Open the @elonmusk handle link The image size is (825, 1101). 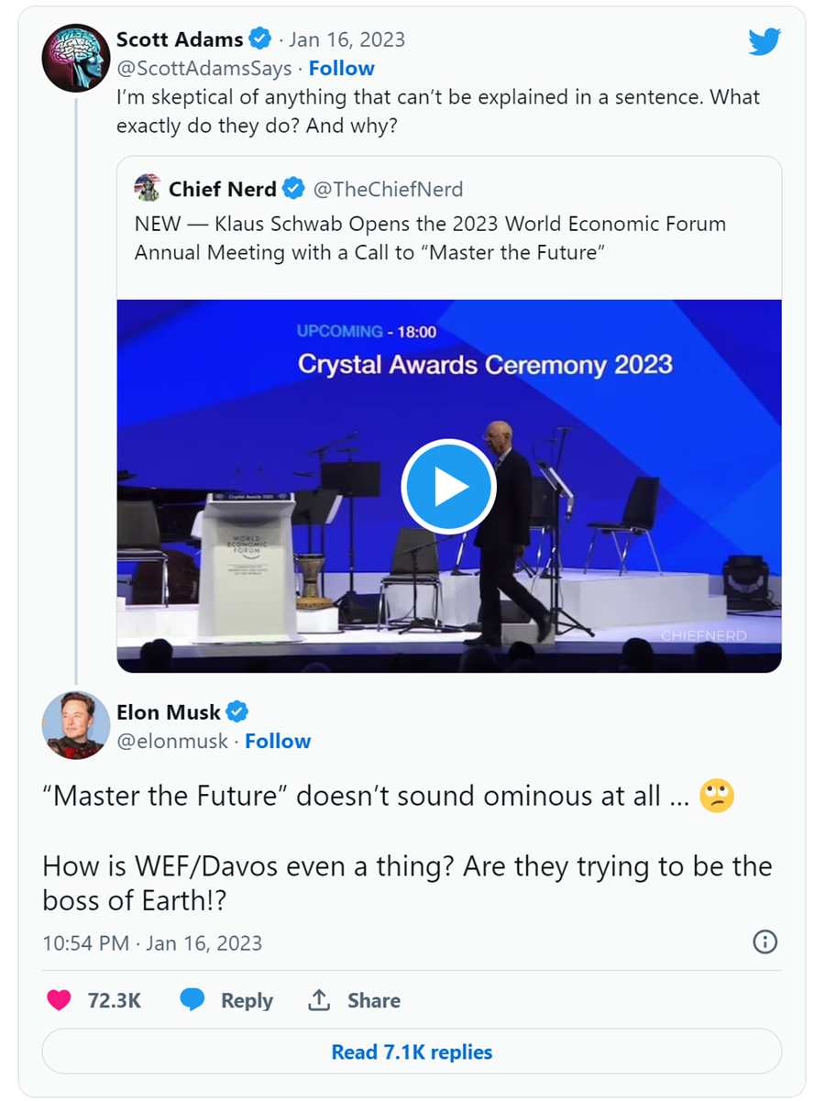tap(172, 742)
